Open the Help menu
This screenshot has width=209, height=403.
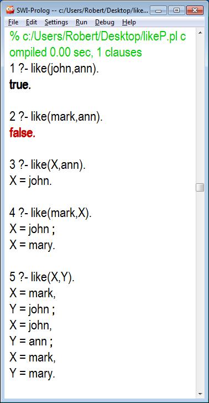[129, 22]
